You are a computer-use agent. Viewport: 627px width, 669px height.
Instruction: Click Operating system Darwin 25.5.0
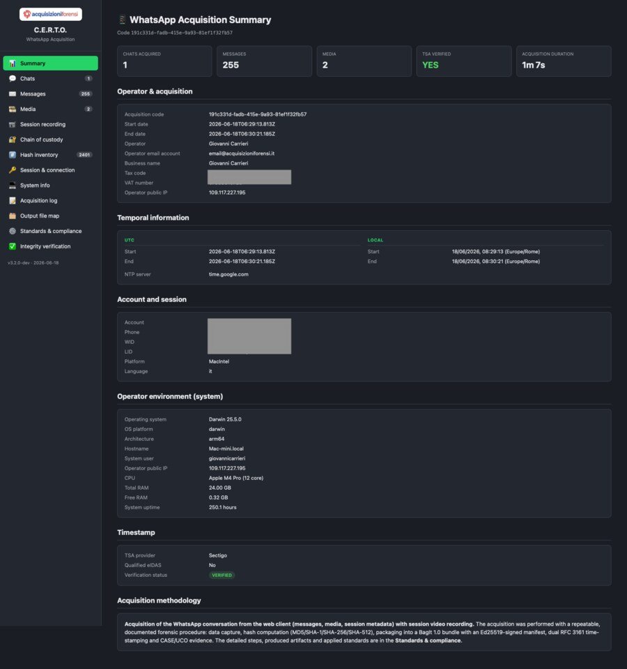225,419
